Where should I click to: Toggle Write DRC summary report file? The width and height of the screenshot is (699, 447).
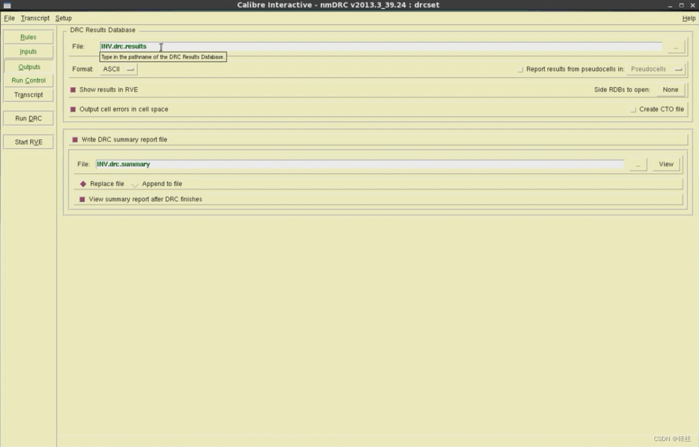coord(75,140)
